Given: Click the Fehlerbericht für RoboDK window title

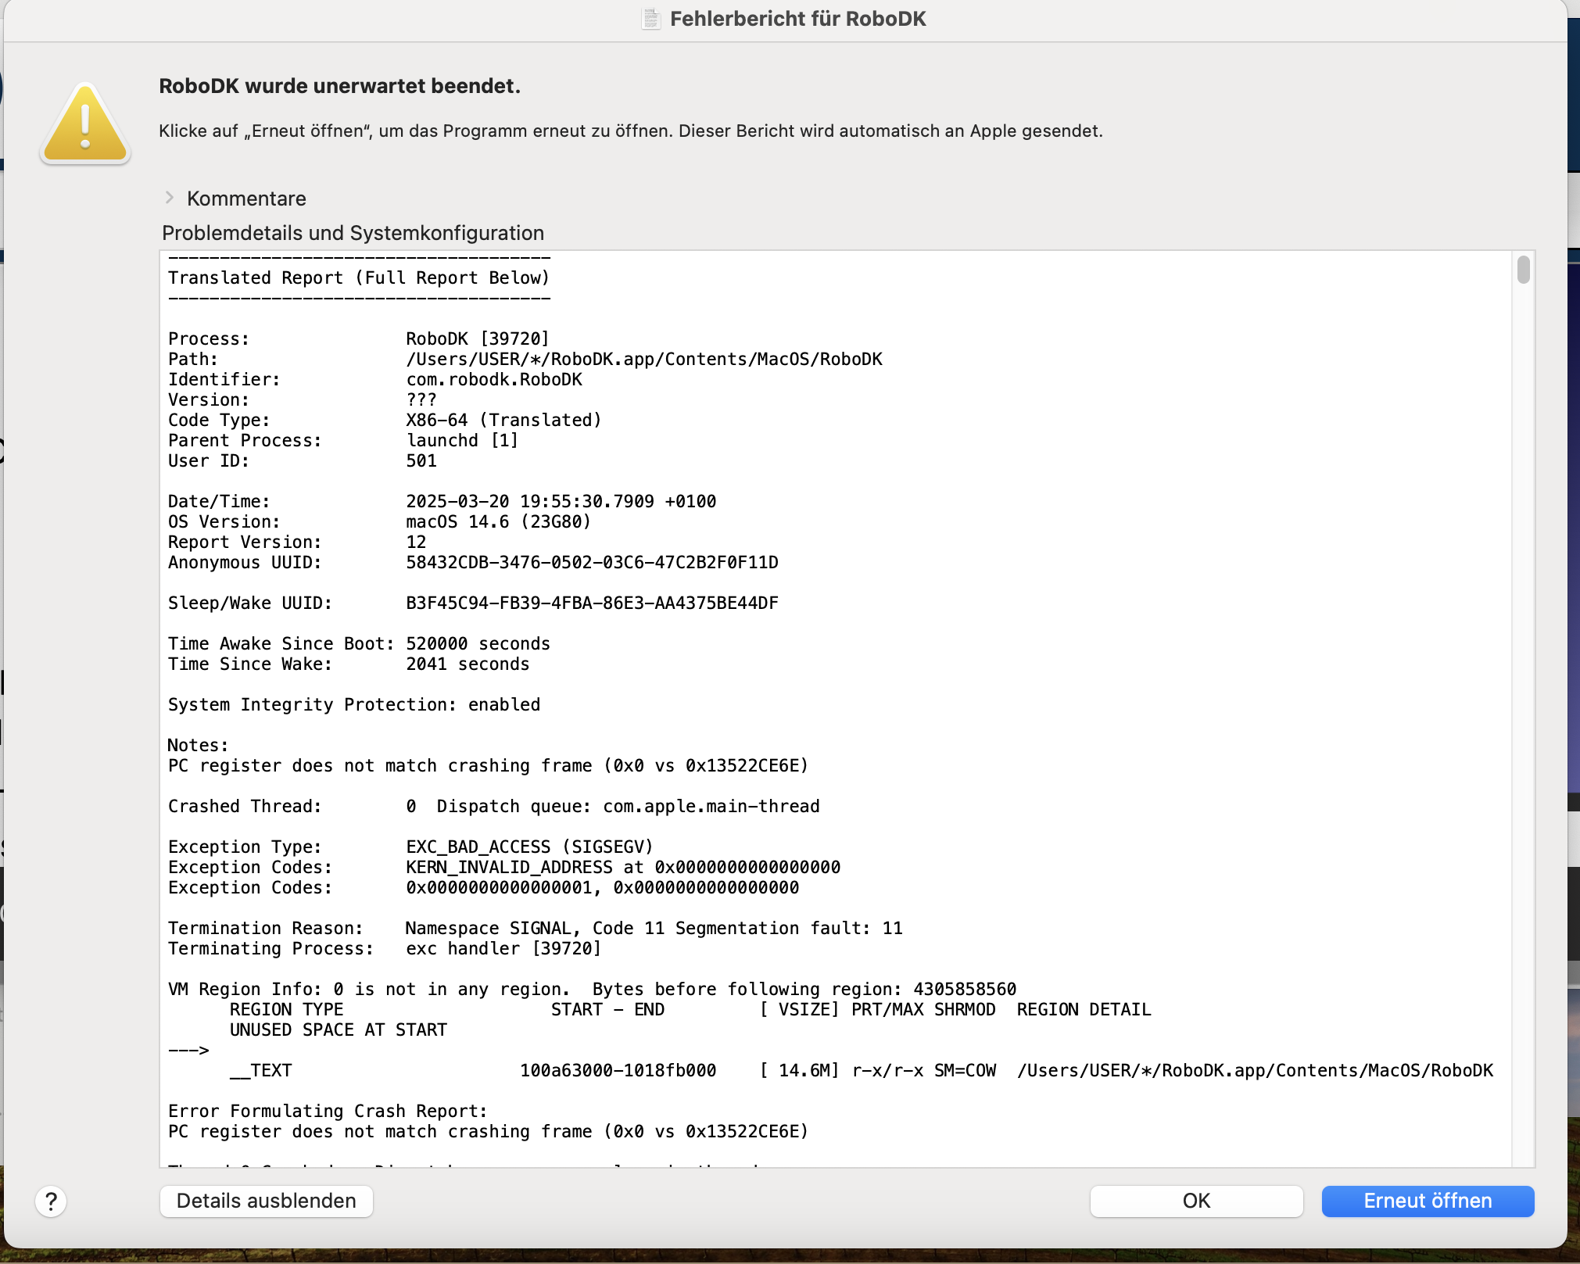Looking at the screenshot, I should tap(797, 19).
